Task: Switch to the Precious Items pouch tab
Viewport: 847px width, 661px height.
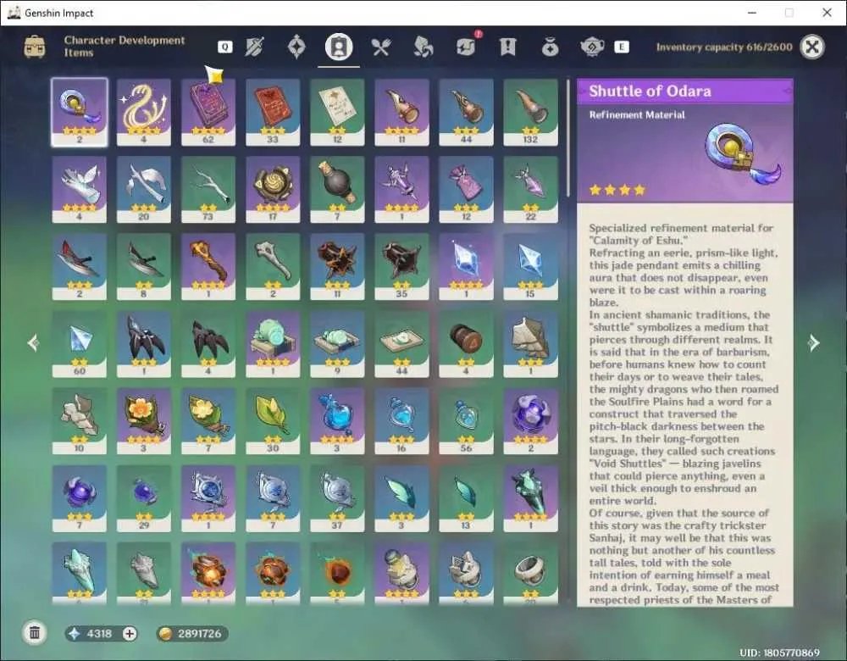Action: tap(550, 47)
